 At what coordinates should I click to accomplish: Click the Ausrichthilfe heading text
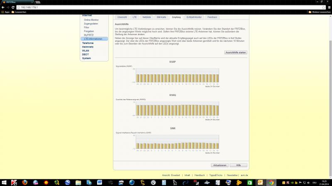point(122,24)
